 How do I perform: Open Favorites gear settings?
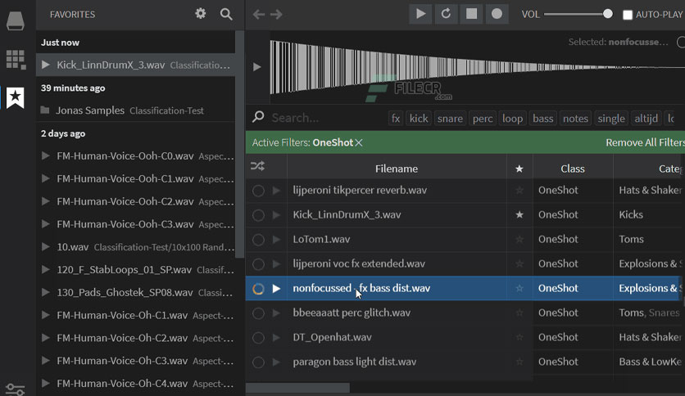pyautogui.click(x=201, y=14)
